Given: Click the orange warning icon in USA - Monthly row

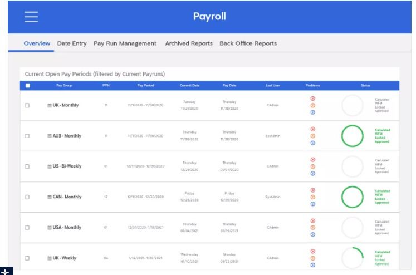Looking at the screenshot, I should coord(313,228).
